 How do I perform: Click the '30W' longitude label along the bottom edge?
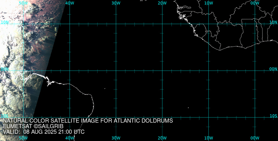pyautogui.click(x=116, y=138)
